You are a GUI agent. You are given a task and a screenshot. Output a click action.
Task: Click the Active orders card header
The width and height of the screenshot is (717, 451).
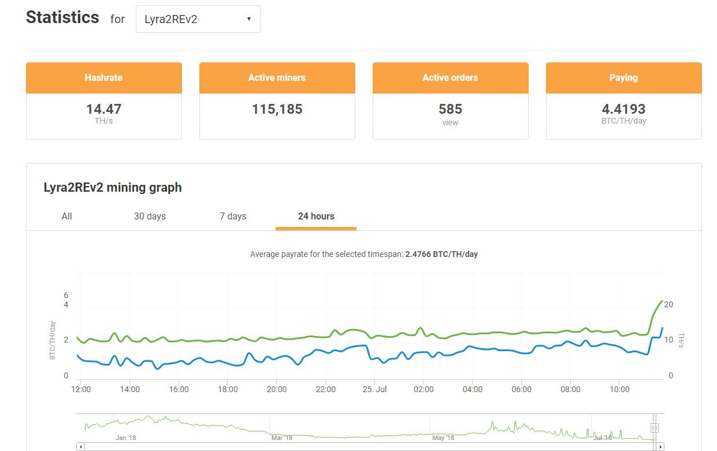(450, 77)
